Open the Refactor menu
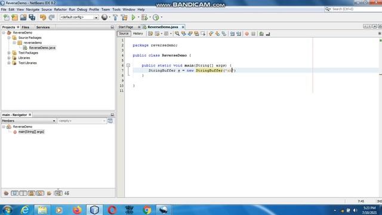The height and width of the screenshot is (215, 382). (60, 10)
